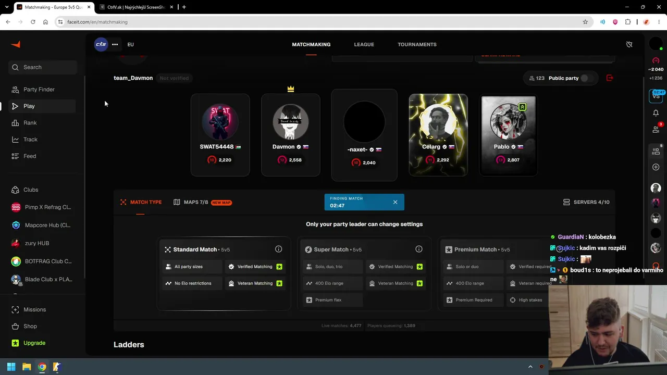Open Blade Club x PLA club
The width and height of the screenshot is (667, 375).
(x=43, y=279)
